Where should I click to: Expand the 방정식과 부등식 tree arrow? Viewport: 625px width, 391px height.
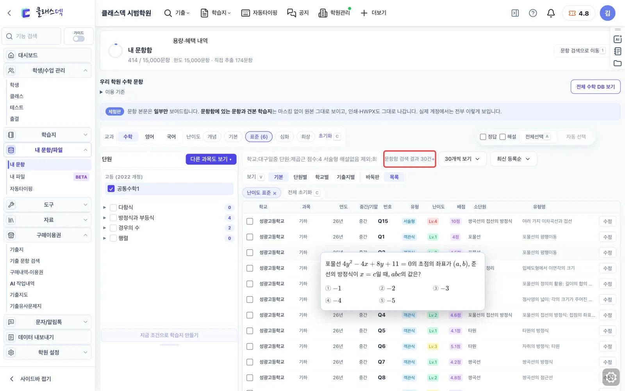coord(104,217)
